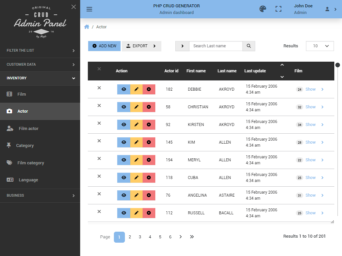Screen dimensions: 342x256
Task: View DEBBIE AKROYD's record with the eye icon
Action: pos(124,89)
